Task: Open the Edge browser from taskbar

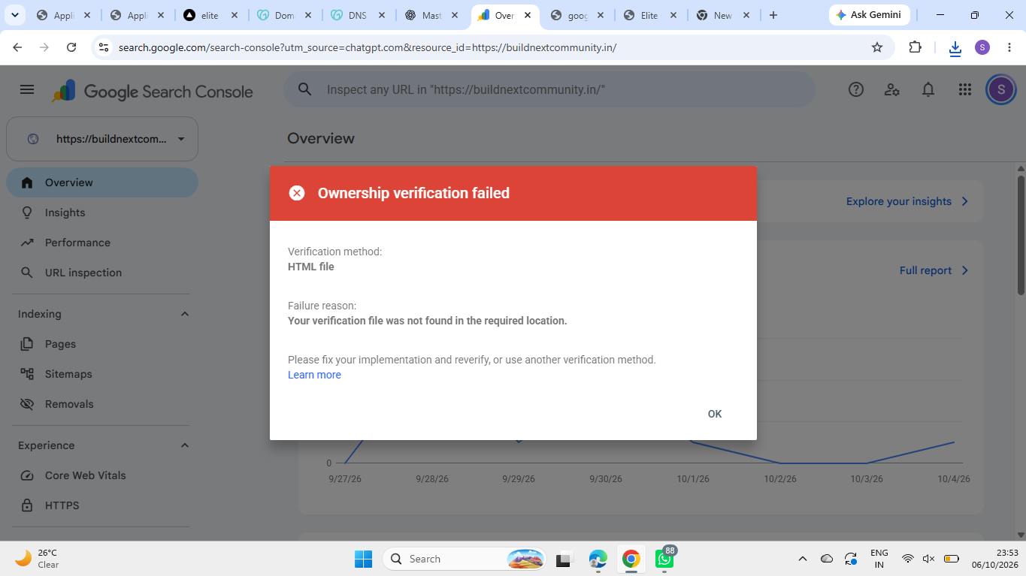Action: click(598, 559)
